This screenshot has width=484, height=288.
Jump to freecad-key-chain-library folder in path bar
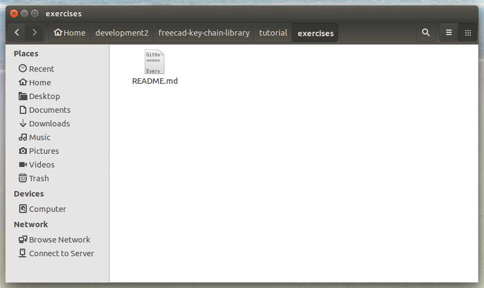click(x=204, y=33)
